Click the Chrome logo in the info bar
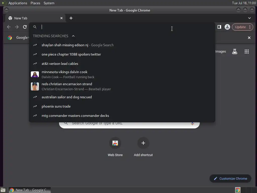Image resolution: width=257 pixels, height=193 pixels. click(x=10, y=38)
